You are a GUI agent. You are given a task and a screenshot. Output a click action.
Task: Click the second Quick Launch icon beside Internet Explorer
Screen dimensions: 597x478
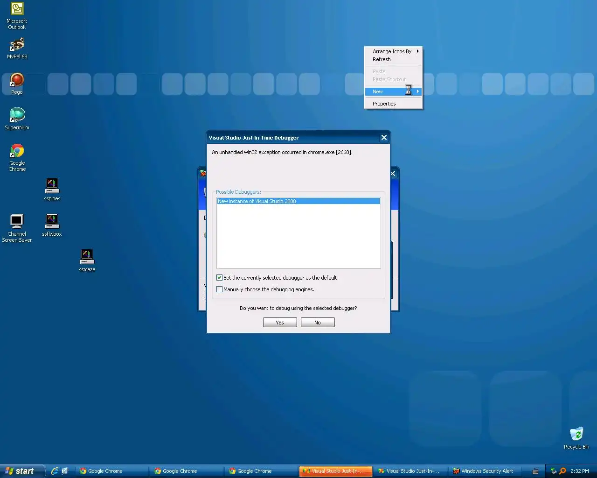pyautogui.click(x=65, y=471)
